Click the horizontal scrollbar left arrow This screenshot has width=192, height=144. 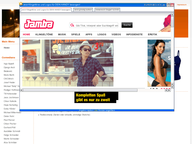click(21, 90)
